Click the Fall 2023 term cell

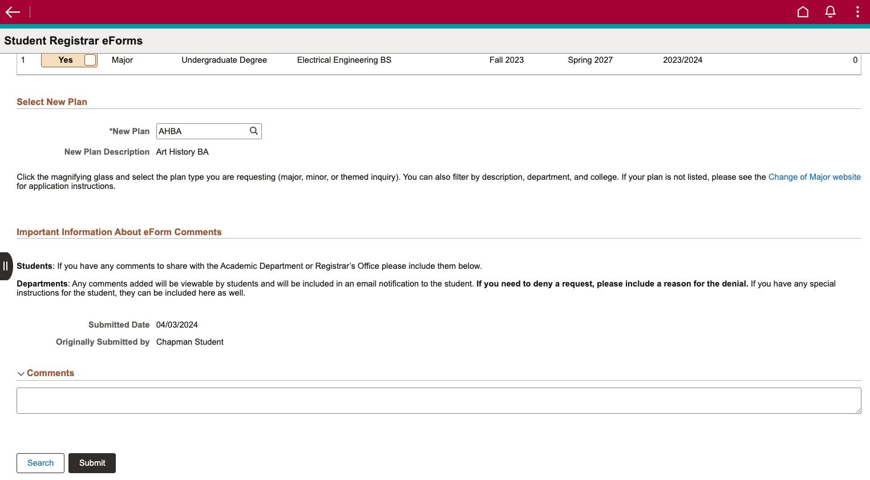coord(507,60)
